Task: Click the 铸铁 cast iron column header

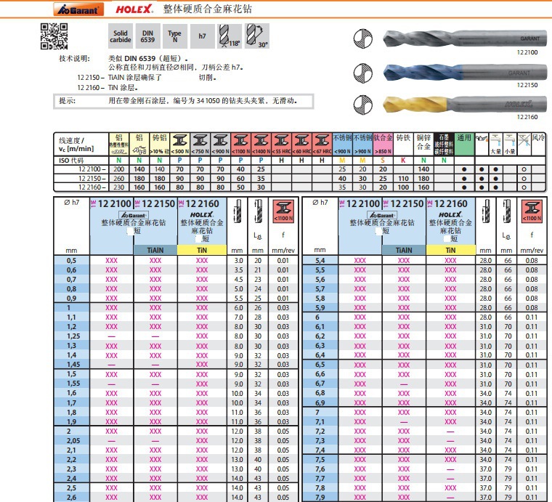Action: 403,144
